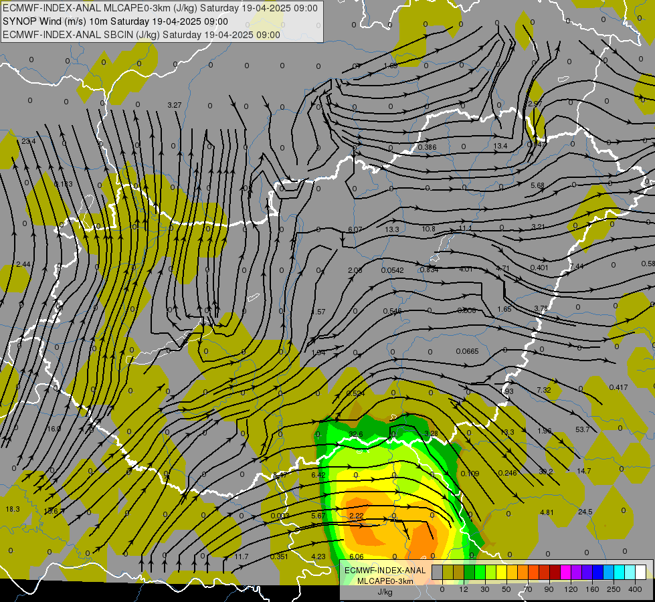Screen dimensions: 655x602
Task: Click the 2.44 value at the left
Action: pyautogui.click(x=23, y=264)
